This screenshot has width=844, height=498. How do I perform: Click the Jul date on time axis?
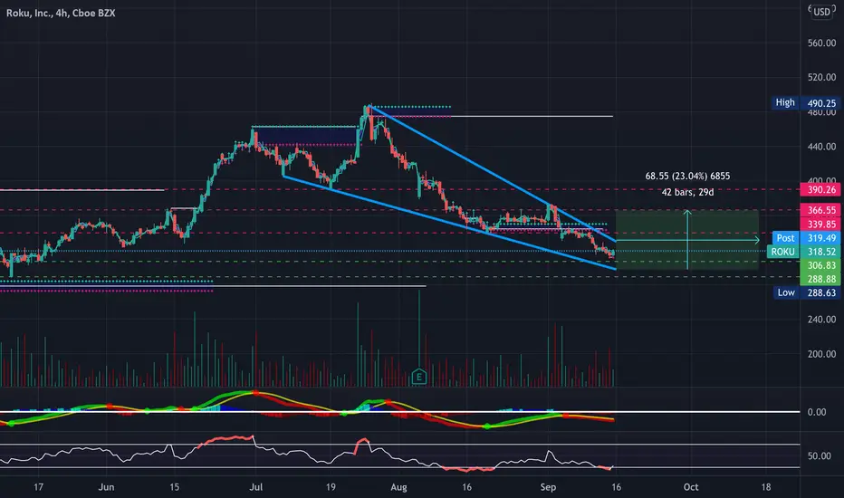(x=255, y=487)
